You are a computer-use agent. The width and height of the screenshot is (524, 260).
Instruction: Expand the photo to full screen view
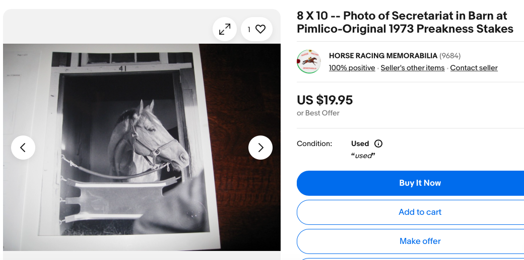(225, 29)
